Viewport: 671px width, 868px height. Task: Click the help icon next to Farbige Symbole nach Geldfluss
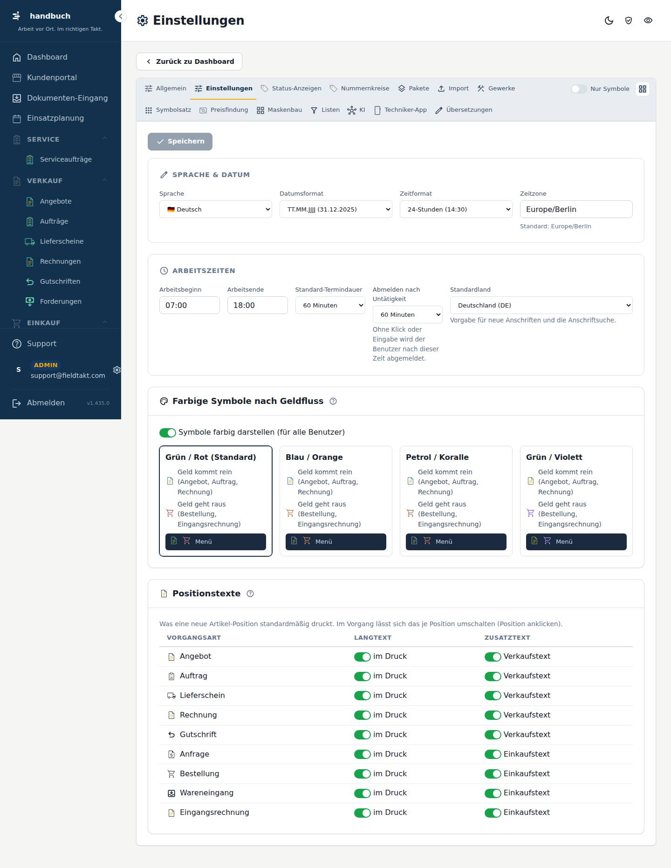[333, 401]
